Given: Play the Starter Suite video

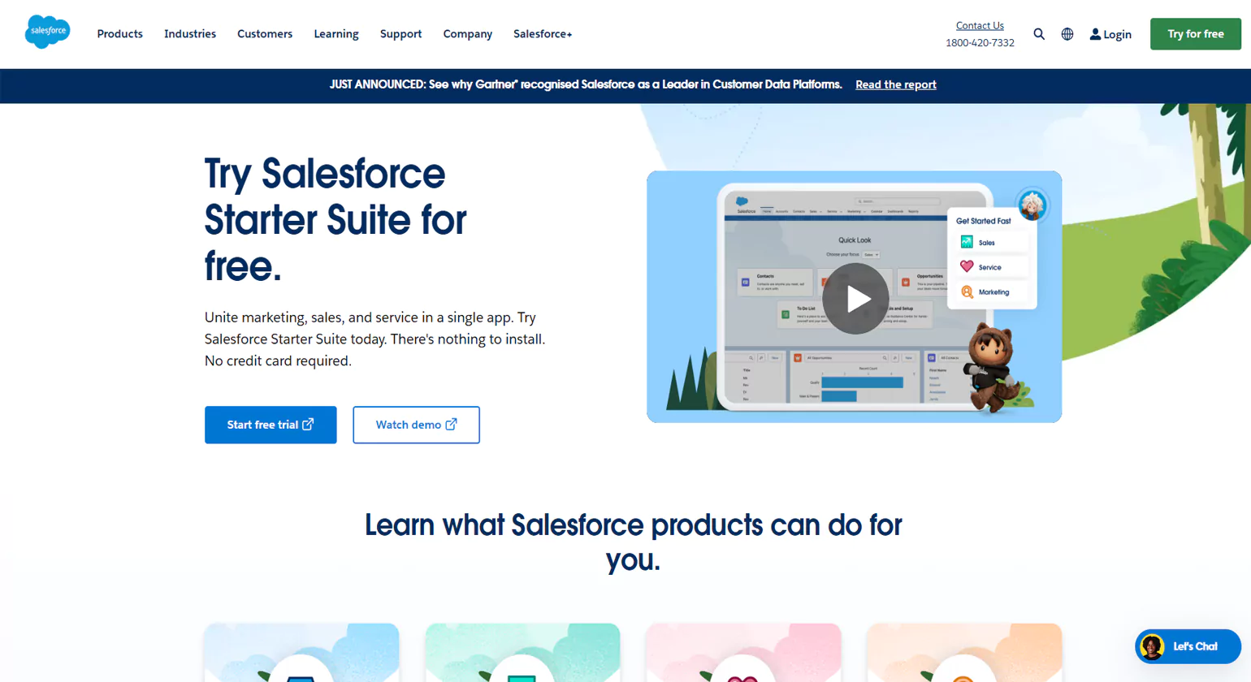Looking at the screenshot, I should click(855, 297).
